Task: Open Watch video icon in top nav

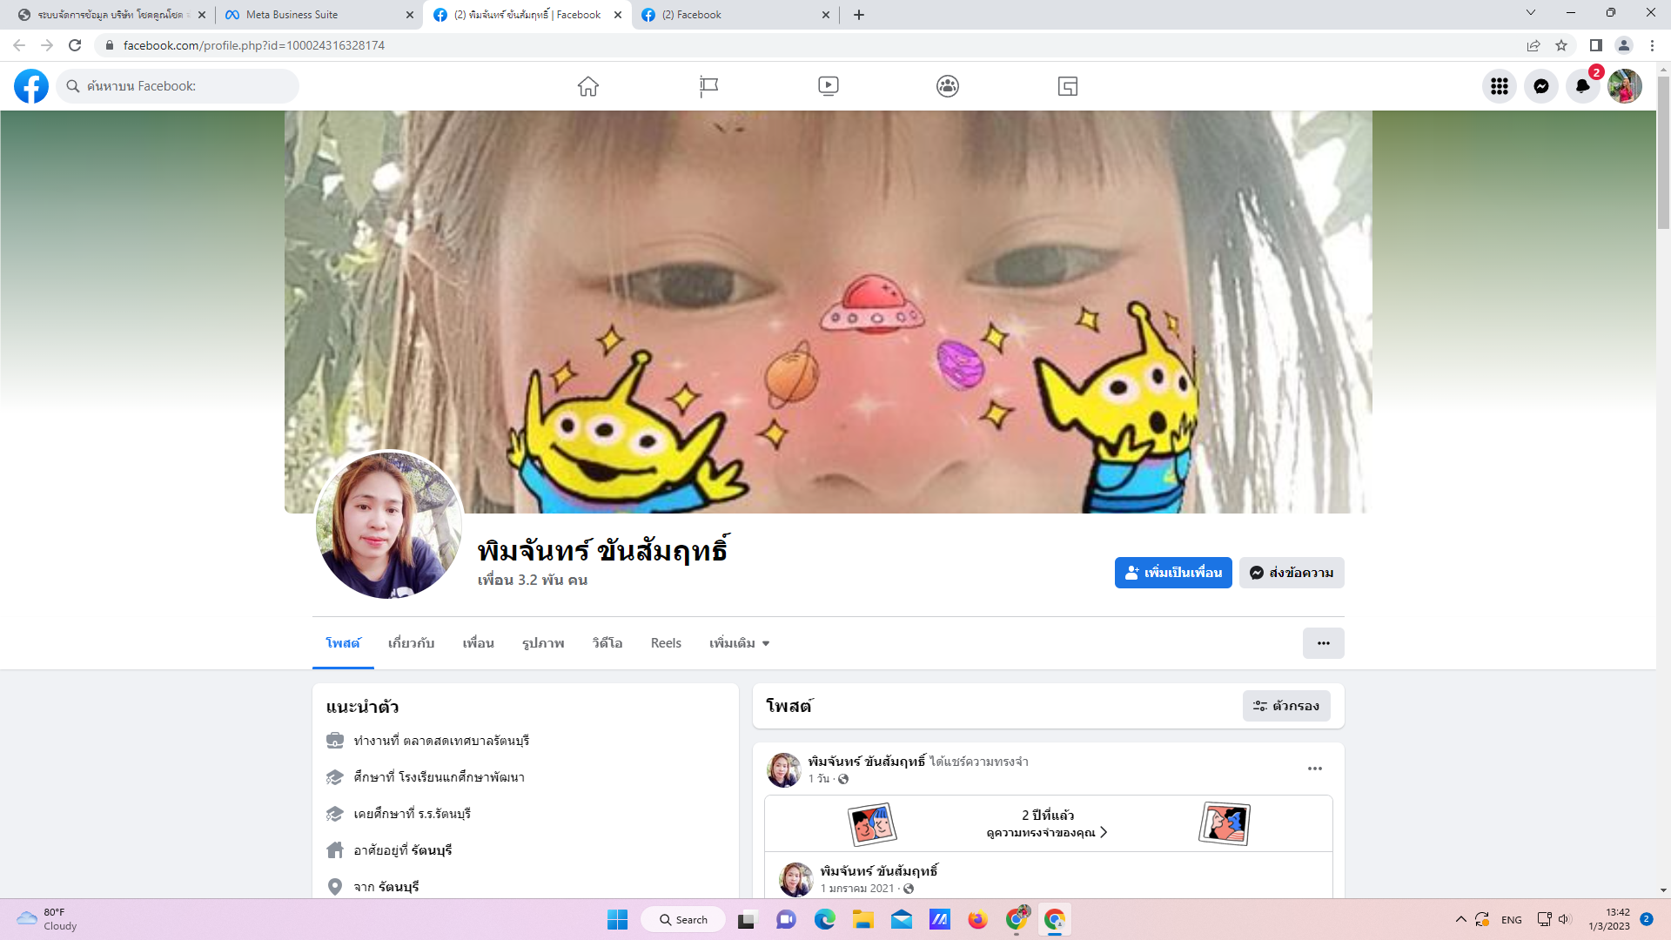Action: (x=829, y=86)
